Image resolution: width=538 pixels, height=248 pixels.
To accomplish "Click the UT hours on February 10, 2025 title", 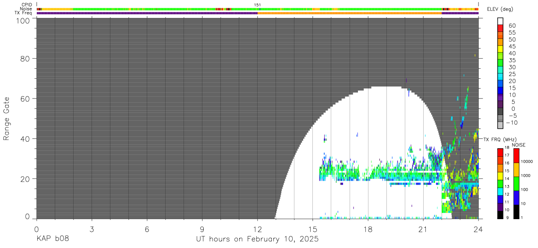I will (x=257, y=239).
